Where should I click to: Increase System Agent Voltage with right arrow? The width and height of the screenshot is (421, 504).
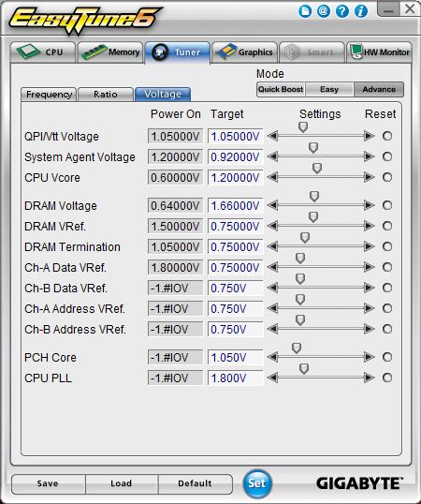point(369,156)
